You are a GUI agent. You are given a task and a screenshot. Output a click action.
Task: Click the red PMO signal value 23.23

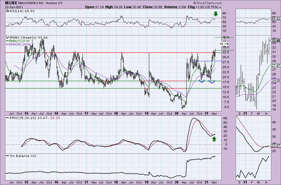pos(55,118)
